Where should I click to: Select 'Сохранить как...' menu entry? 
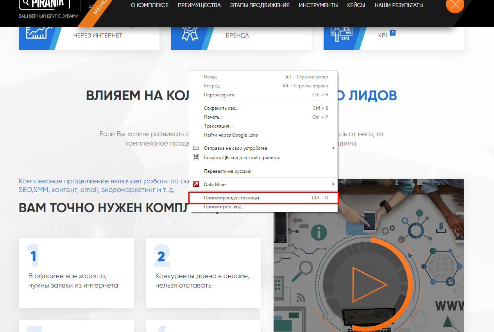click(x=221, y=108)
